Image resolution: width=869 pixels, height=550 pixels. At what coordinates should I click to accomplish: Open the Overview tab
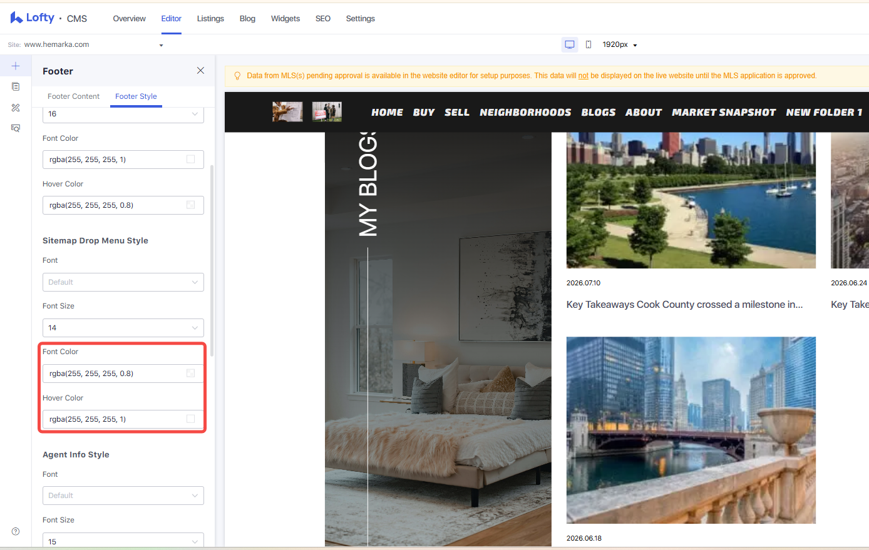pyautogui.click(x=129, y=18)
